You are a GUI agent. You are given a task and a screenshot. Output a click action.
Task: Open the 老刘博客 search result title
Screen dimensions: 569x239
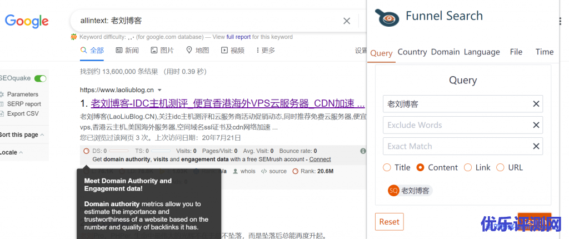(227, 103)
